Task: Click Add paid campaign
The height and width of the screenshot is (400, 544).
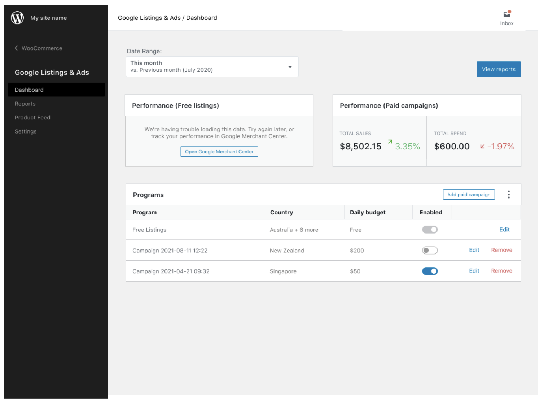Action: pyautogui.click(x=469, y=194)
